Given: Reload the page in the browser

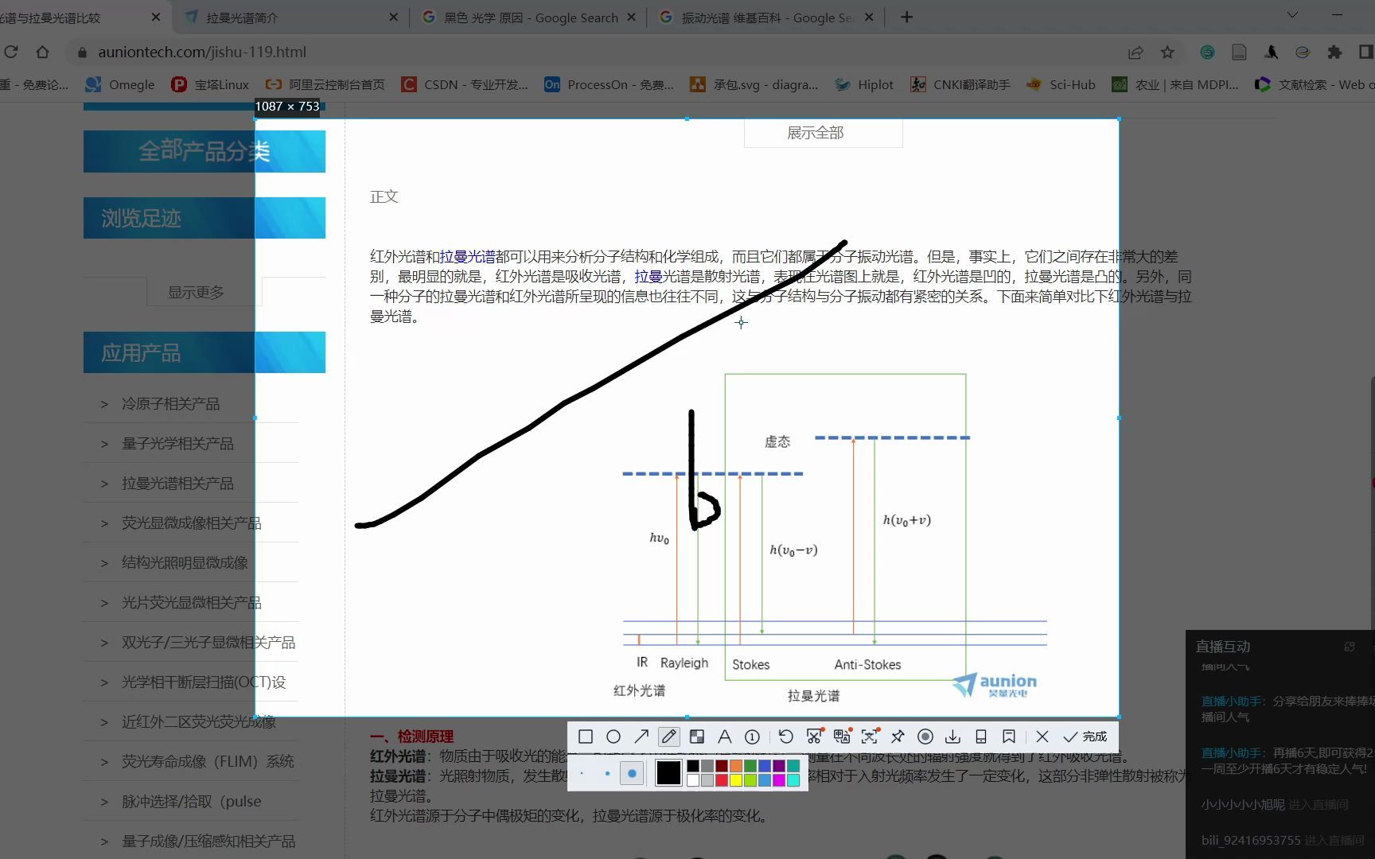Looking at the screenshot, I should pos(11,52).
